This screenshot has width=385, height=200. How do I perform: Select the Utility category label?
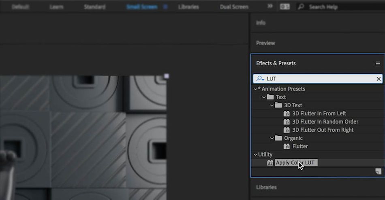tap(265, 154)
